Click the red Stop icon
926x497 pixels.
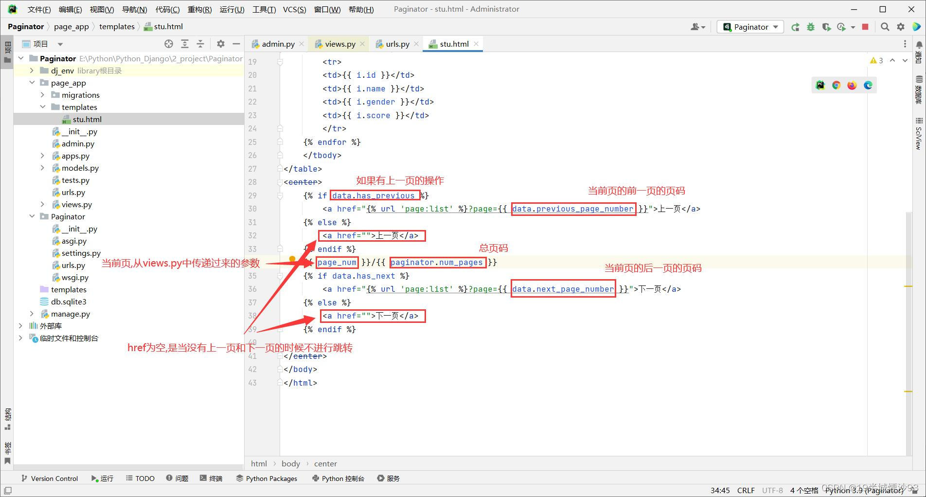coord(865,27)
